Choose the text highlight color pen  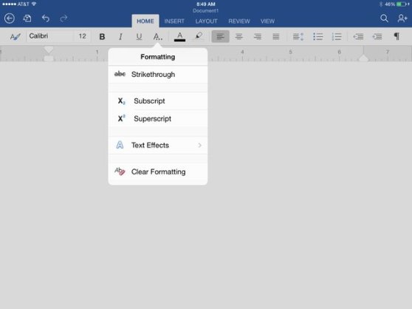(199, 36)
